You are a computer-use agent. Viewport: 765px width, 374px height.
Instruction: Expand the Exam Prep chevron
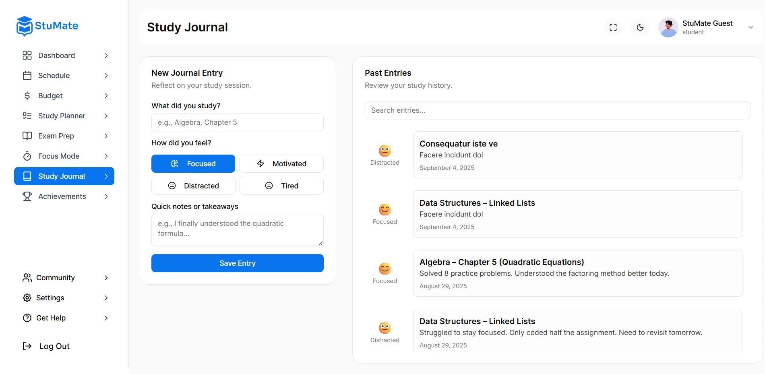coord(106,136)
